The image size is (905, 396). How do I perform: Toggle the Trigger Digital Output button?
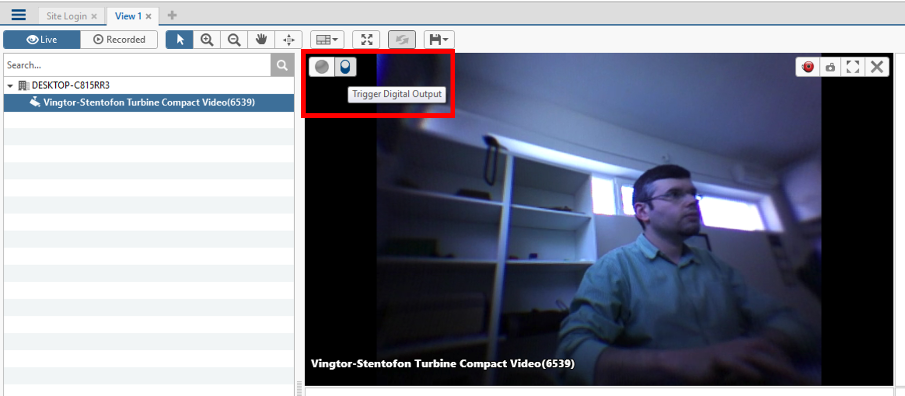tap(345, 67)
